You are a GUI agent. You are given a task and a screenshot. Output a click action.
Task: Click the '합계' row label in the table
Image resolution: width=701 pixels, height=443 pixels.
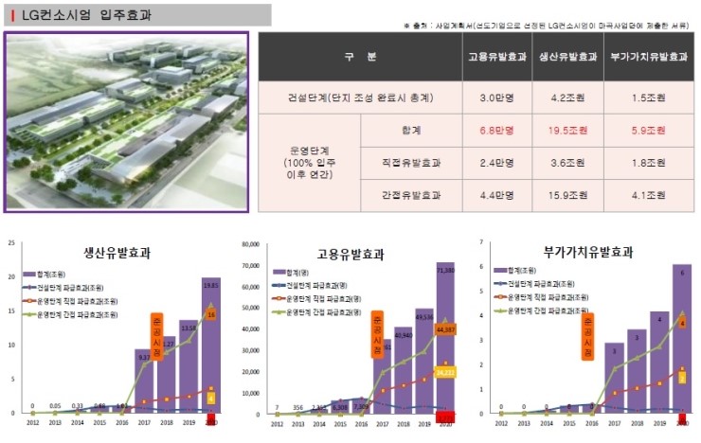point(411,131)
